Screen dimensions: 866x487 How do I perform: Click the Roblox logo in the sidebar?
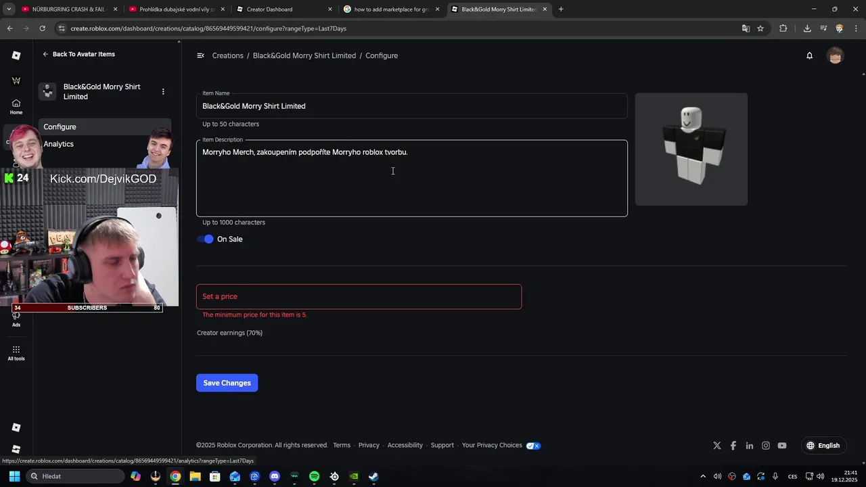click(16, 55)
